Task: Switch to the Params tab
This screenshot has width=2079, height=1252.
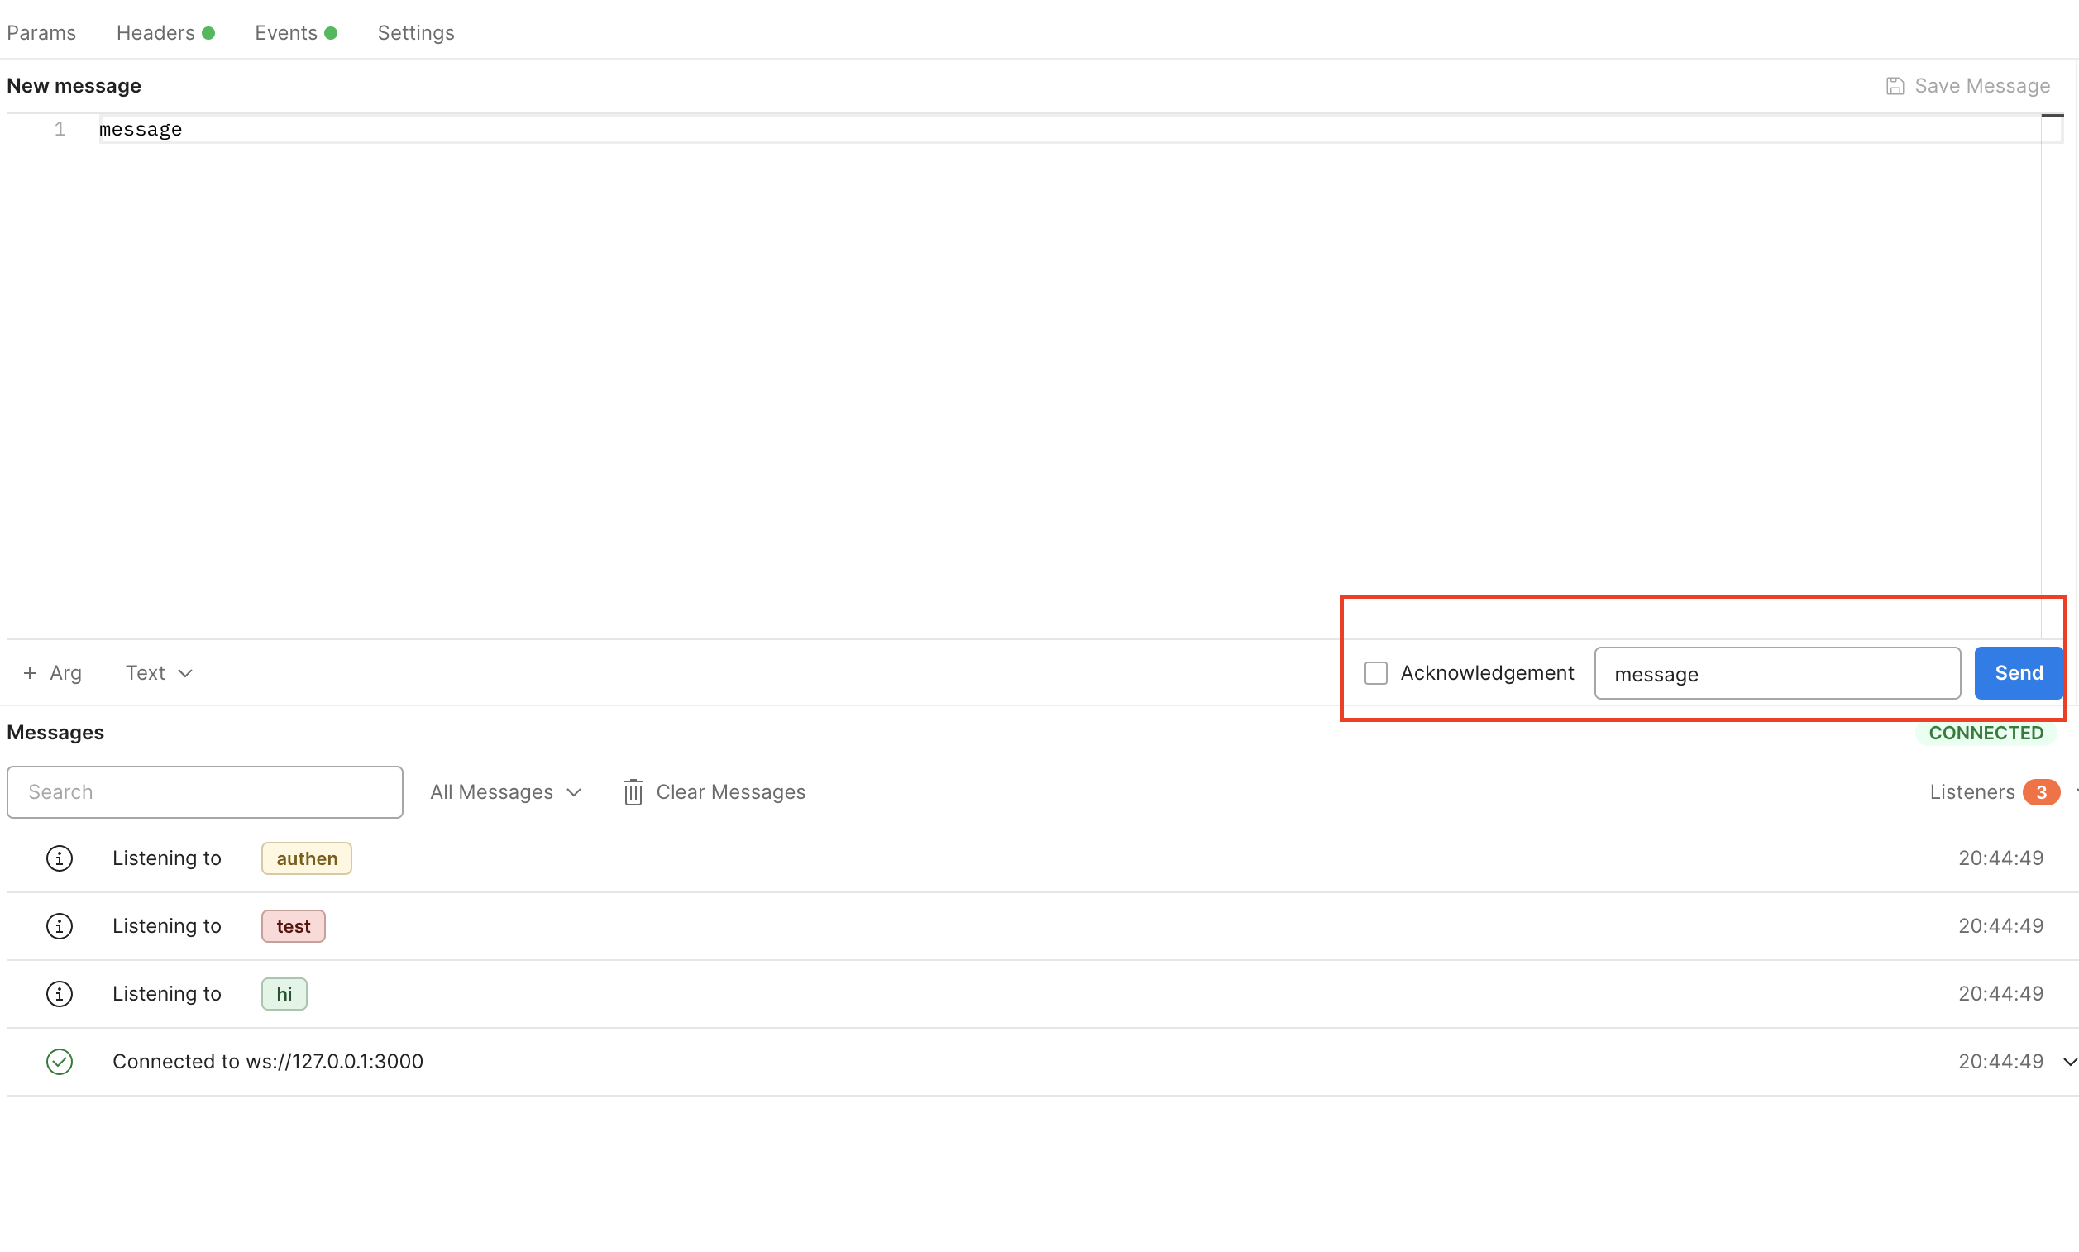Action: tap(41, 33)
